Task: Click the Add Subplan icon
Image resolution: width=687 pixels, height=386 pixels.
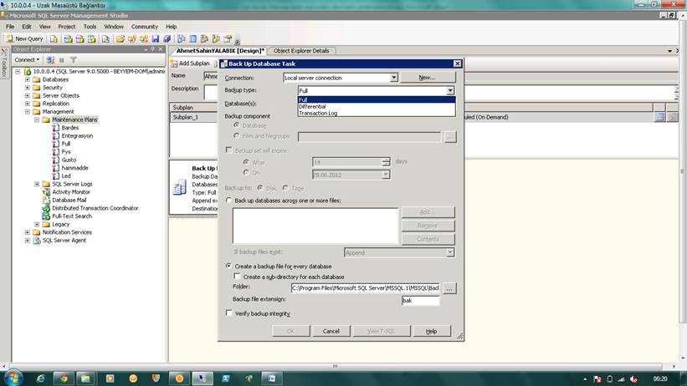Action: coord(174,63)
